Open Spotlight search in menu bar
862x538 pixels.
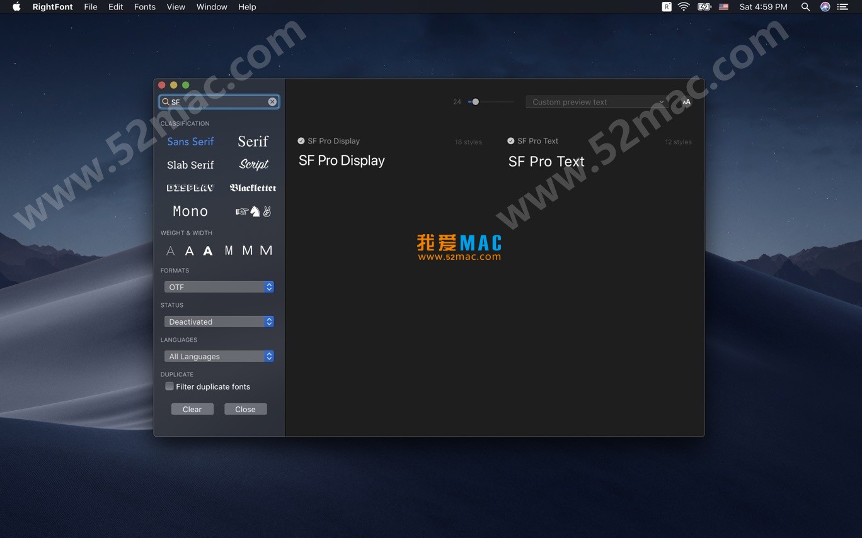click(805, 7)
